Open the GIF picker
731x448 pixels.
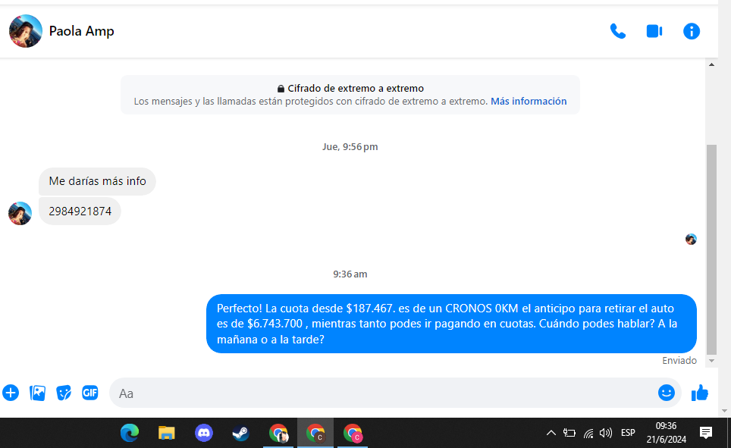(x=90, y=393)
